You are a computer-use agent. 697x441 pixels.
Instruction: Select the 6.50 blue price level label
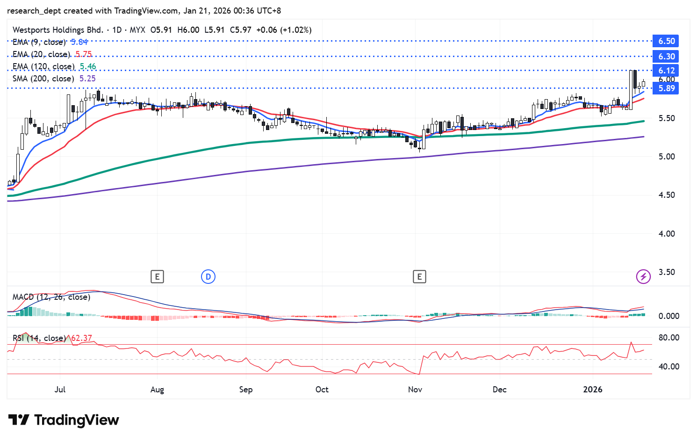666,41
